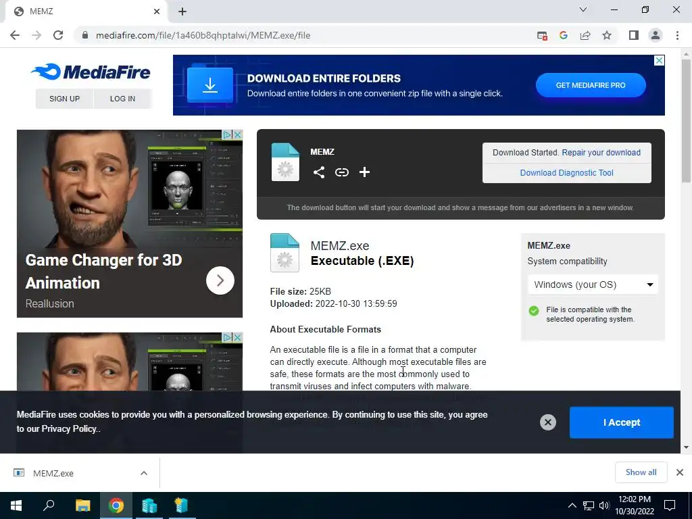View site info via lock icon
The width and height of the screenshot is (692, 519).
pos(85,35)
